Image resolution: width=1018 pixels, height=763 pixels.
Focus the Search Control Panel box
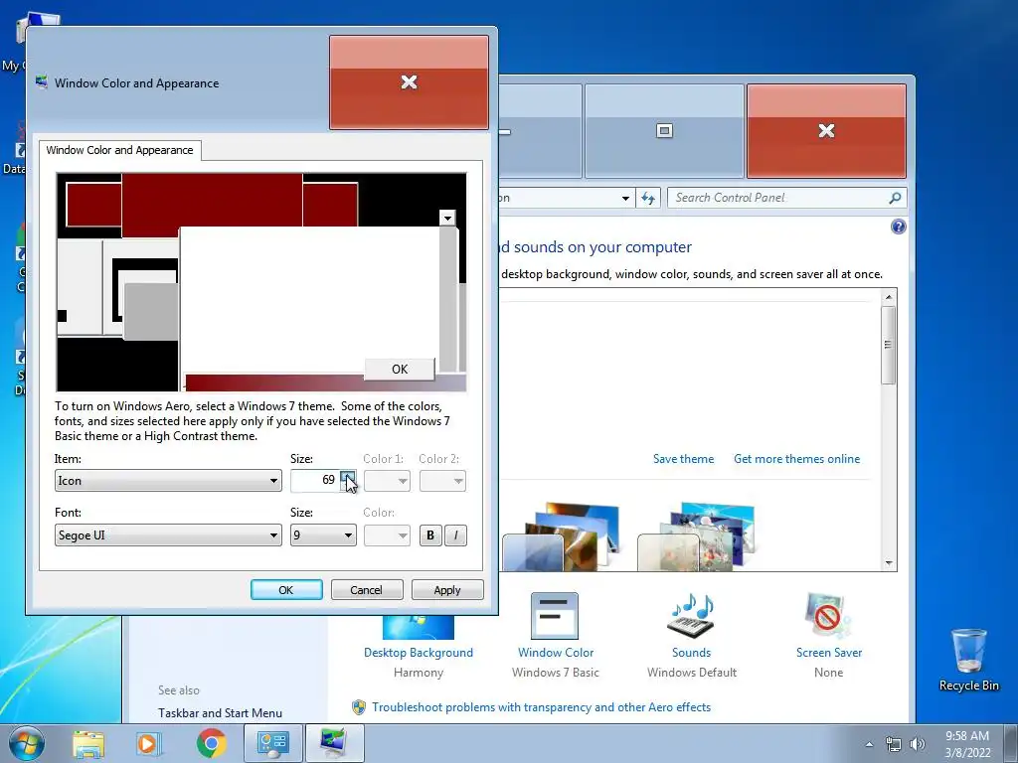pyautogui.click(x=779, y=198)
